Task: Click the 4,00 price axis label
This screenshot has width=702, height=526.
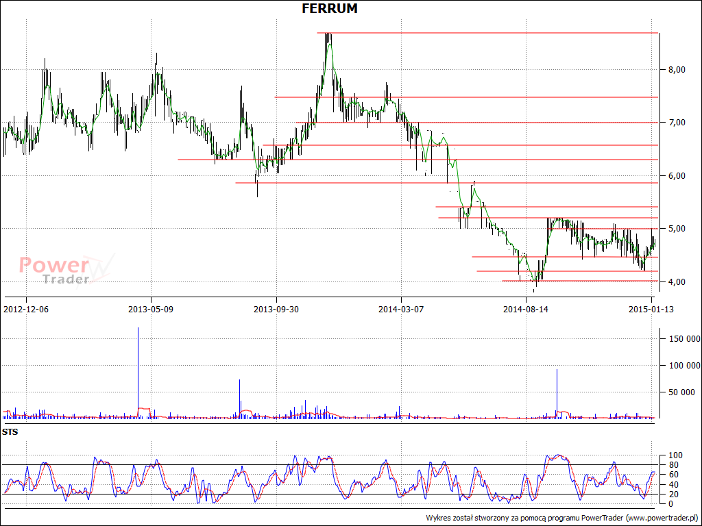Action: (x=675, y=281)
